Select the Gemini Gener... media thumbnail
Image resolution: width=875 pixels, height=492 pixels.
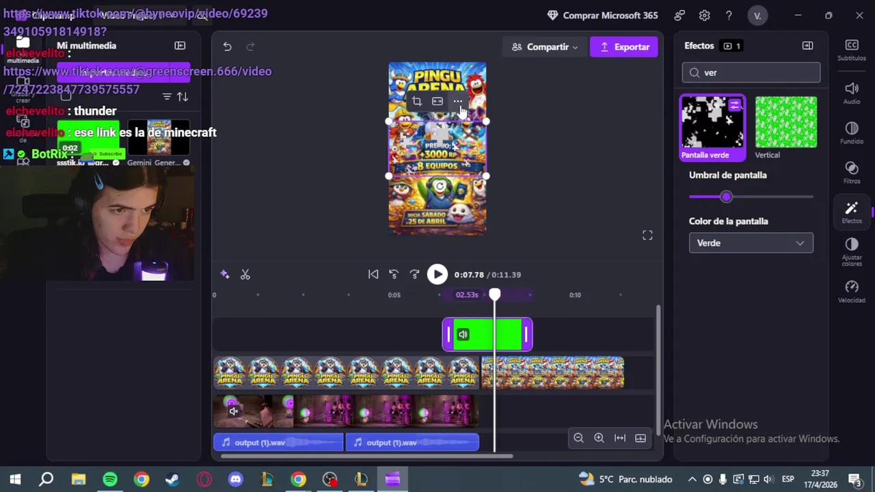click(159, 138)
